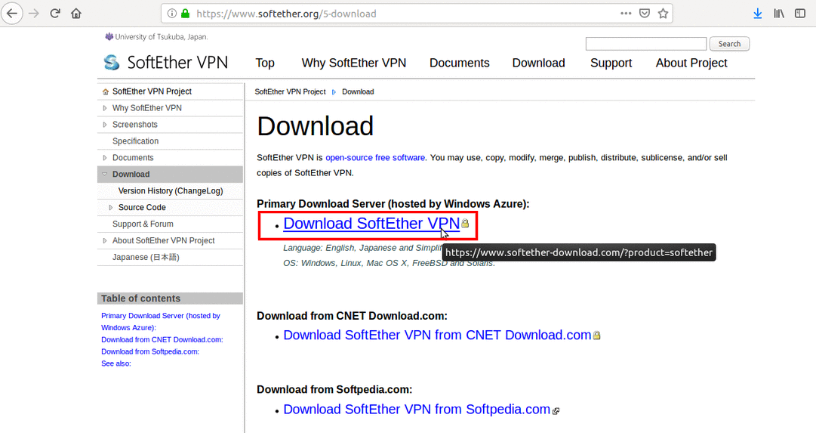Click the SoftEther VPN logo
This screenshot has width=816, height=433.
165,63
